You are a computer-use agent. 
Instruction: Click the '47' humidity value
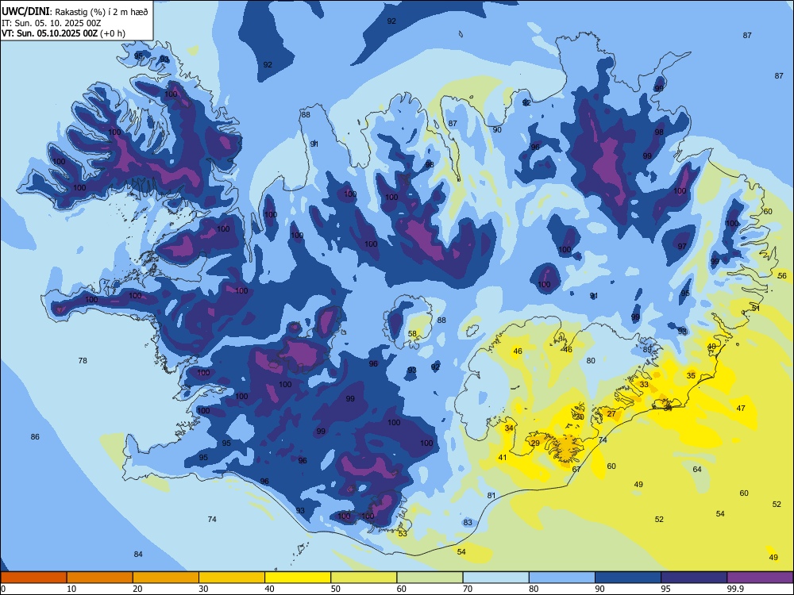click(741, 409)
